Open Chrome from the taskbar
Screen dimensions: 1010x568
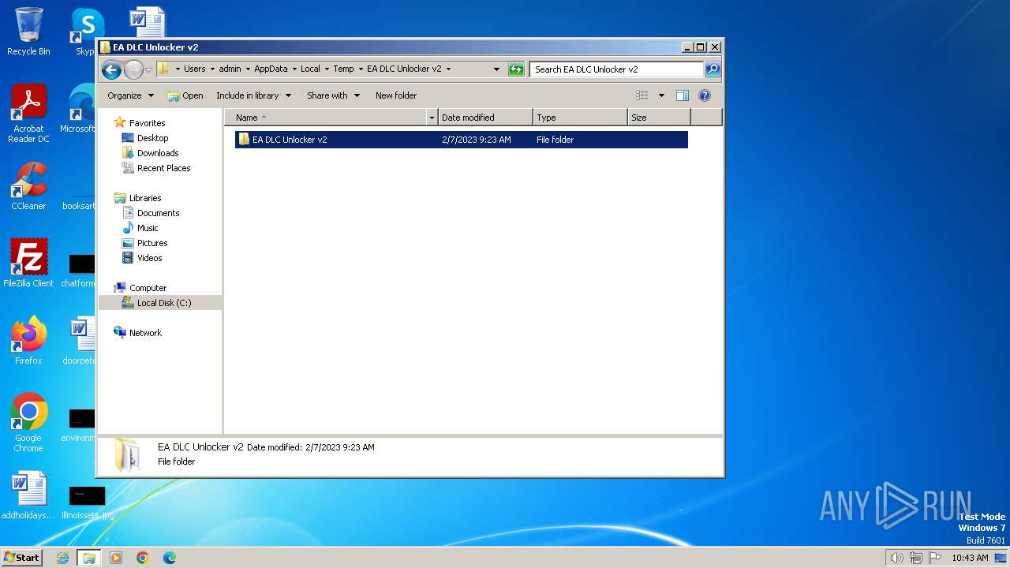point(143,558)
